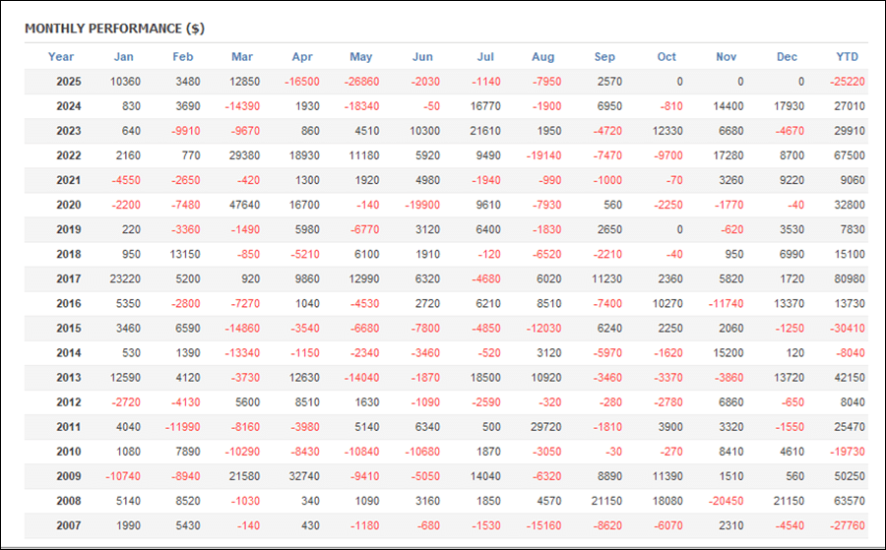Image resolution: width=886 pixels, height=550 pixels.
Task: Select 2025 YTD value -25220
Action: pos(847,82)
